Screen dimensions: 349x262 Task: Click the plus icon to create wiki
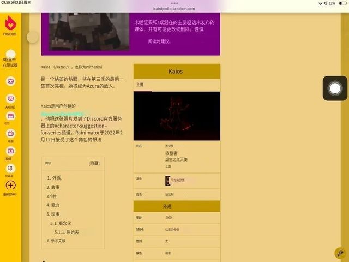(10, 186)
